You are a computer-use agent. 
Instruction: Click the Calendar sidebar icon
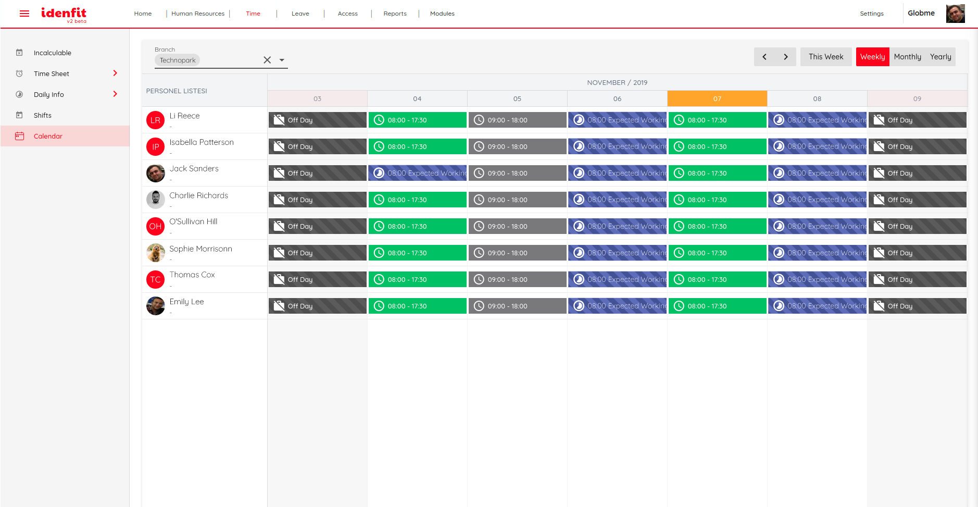pos(19,136)
